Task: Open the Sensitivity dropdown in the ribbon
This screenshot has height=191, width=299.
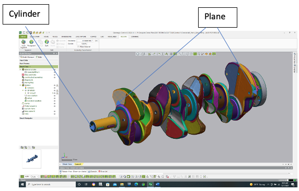Action: coord(85,41)
